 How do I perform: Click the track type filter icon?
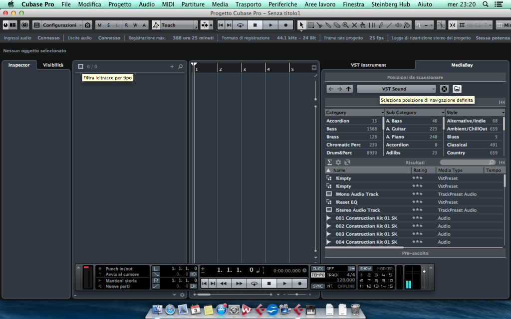pos(80,66)
